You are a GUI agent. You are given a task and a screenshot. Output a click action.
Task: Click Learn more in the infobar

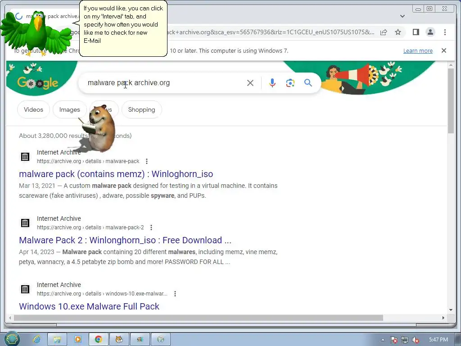[418, 50]
